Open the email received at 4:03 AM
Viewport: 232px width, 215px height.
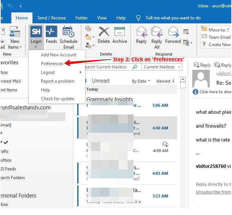127,173
